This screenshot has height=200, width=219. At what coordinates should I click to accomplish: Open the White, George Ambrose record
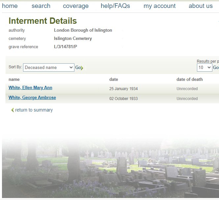(x=32, y=98)
